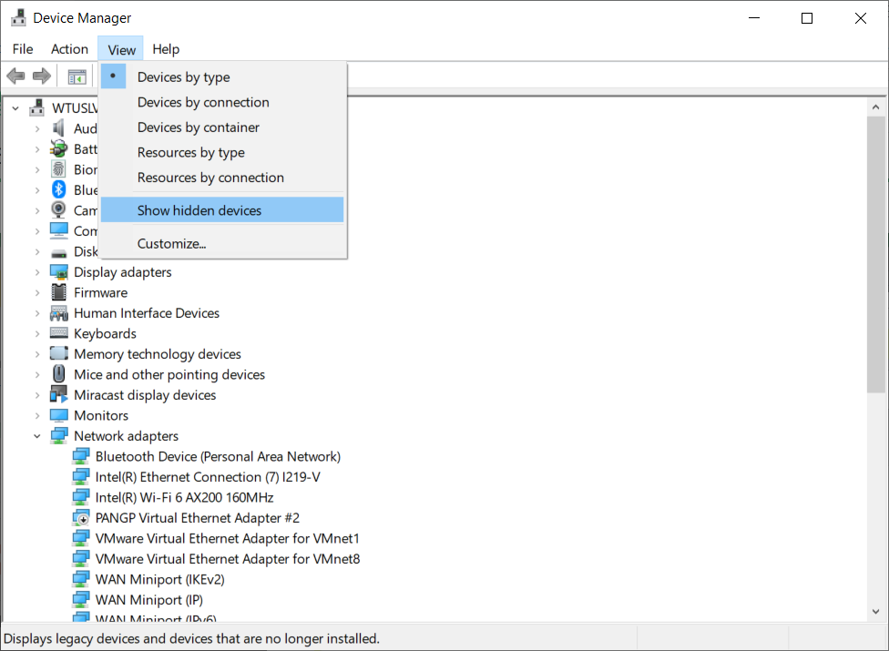This screenshot has height=651, width=889.
Task: Click the Cameras webcam category icon
Action: [x=58, y=210]
